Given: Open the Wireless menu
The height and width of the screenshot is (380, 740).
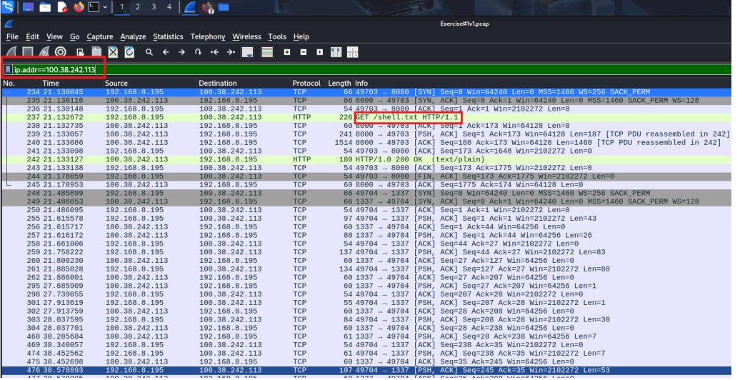Looking at the screenshot, I should pyautogui.click(x=246, y=36).
